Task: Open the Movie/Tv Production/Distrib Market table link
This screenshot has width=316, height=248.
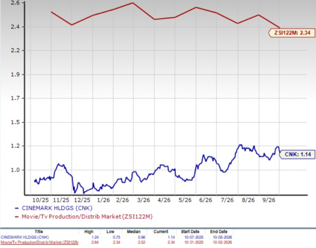Action: (39, 242)
